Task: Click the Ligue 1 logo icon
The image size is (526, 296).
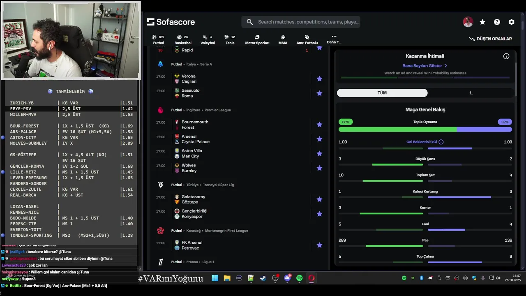Action: pos(161,262)
